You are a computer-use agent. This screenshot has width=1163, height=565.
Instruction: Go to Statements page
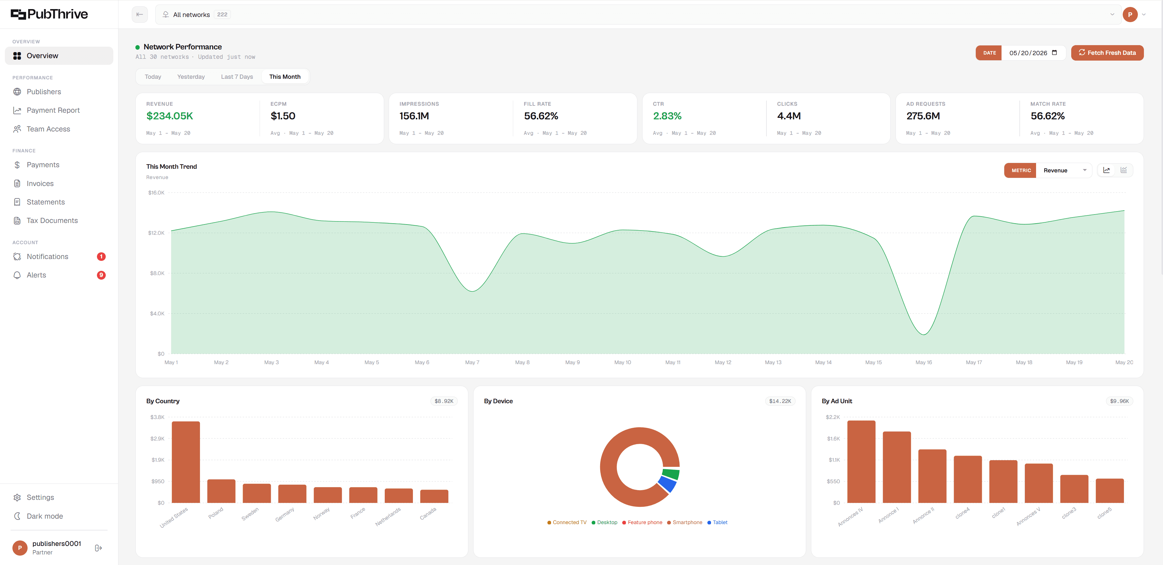[x=59, y=202]
